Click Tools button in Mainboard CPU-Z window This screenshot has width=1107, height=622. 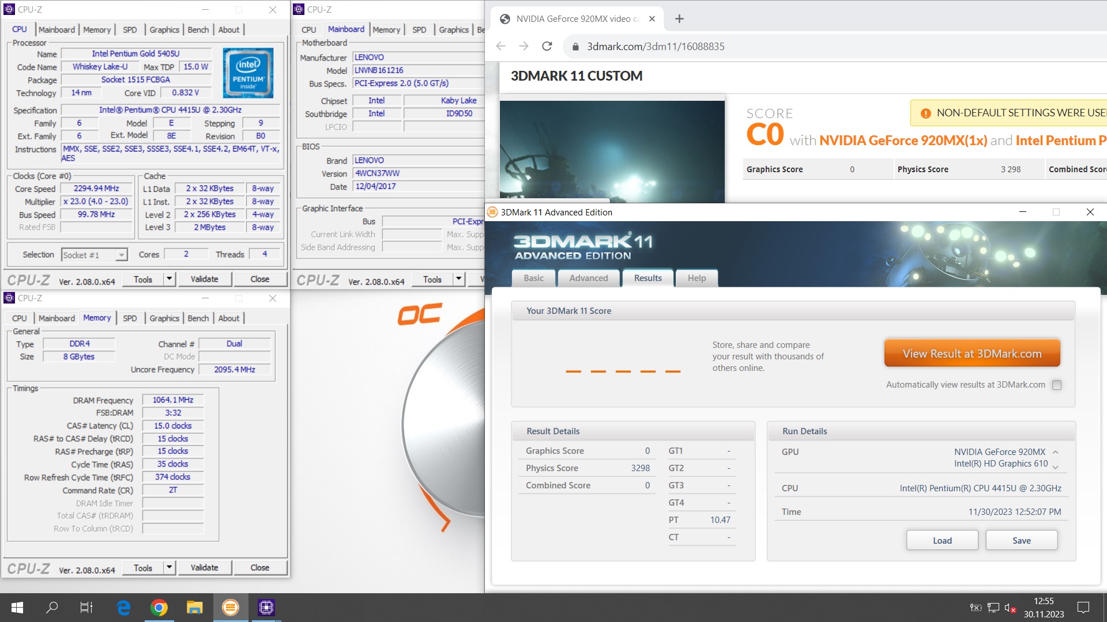(x=432, y=279)
